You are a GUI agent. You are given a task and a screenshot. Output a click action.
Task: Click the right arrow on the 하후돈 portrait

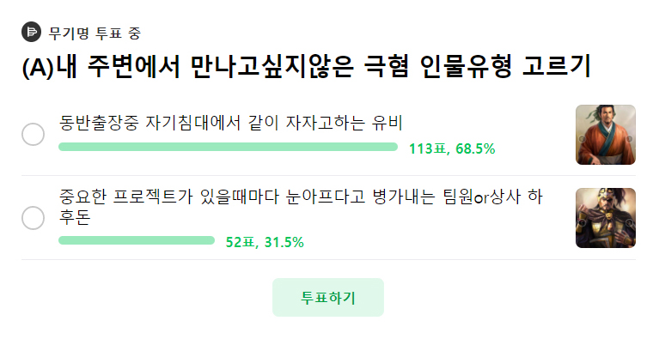(630, 223)
